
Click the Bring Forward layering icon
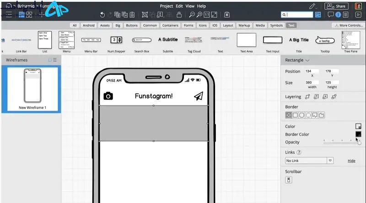[x=316, y=97]
